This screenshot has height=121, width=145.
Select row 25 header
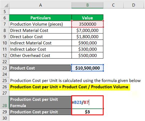coord(5,80)
